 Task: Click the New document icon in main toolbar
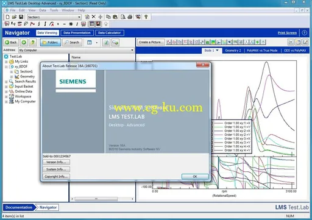pyautogui.click(x=7, y=17)
